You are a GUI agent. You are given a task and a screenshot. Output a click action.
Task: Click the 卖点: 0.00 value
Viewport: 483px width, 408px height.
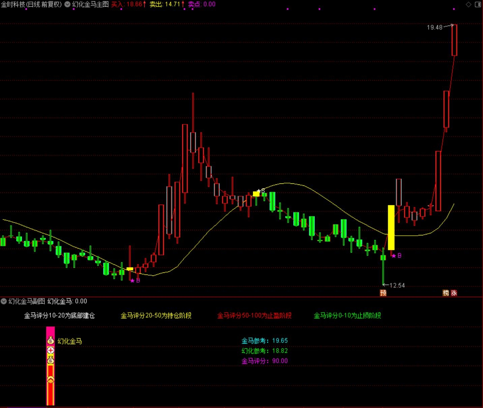click(x=202, y=4)
